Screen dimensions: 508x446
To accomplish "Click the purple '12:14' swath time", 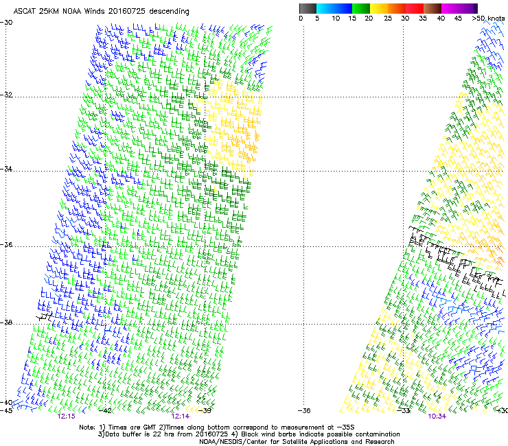I will (181, 416).
